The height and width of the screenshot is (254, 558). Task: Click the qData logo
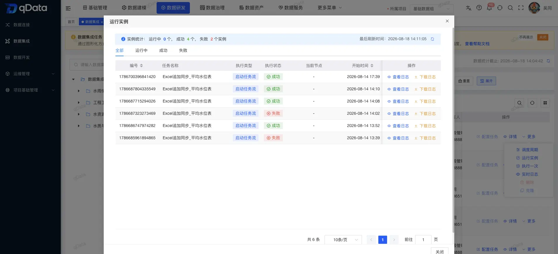coord(26,8)
